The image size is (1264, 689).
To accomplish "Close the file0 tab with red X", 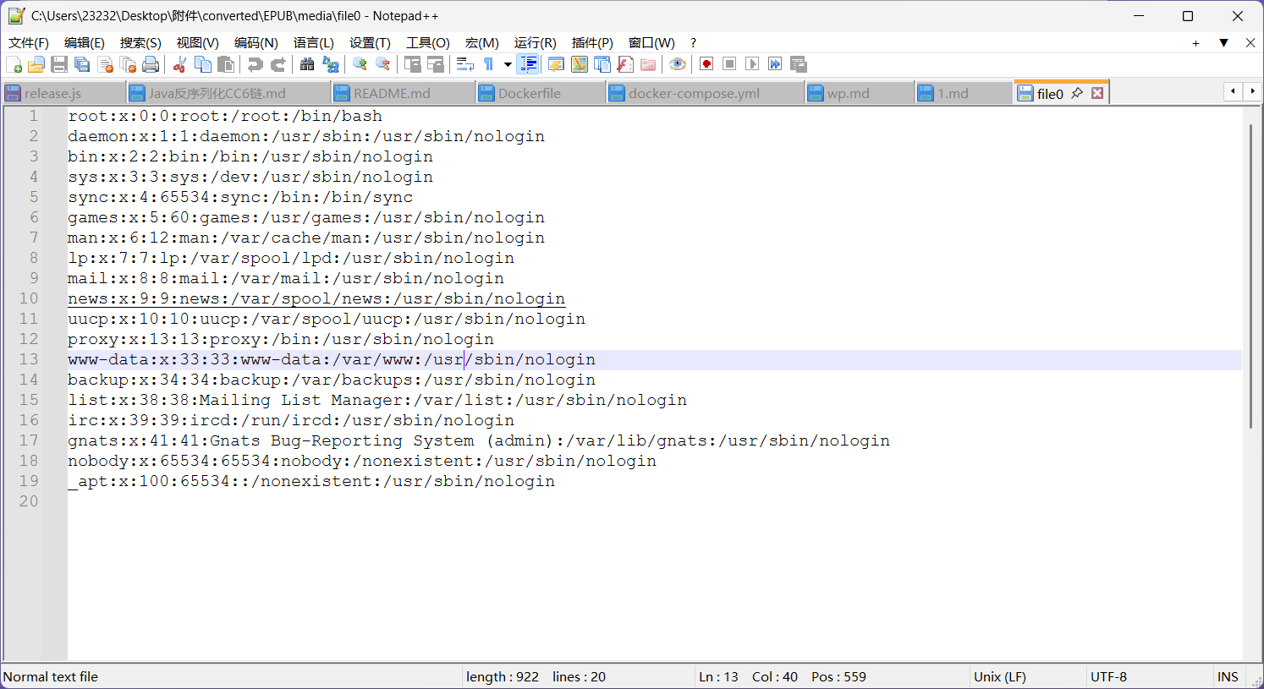I will 1097,93.
